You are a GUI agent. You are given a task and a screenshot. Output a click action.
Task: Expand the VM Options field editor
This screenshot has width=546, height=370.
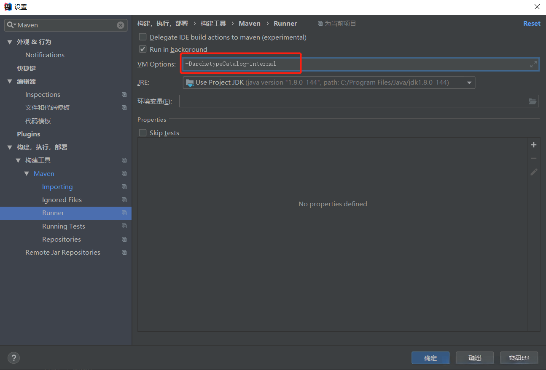[x=533, y=64]
